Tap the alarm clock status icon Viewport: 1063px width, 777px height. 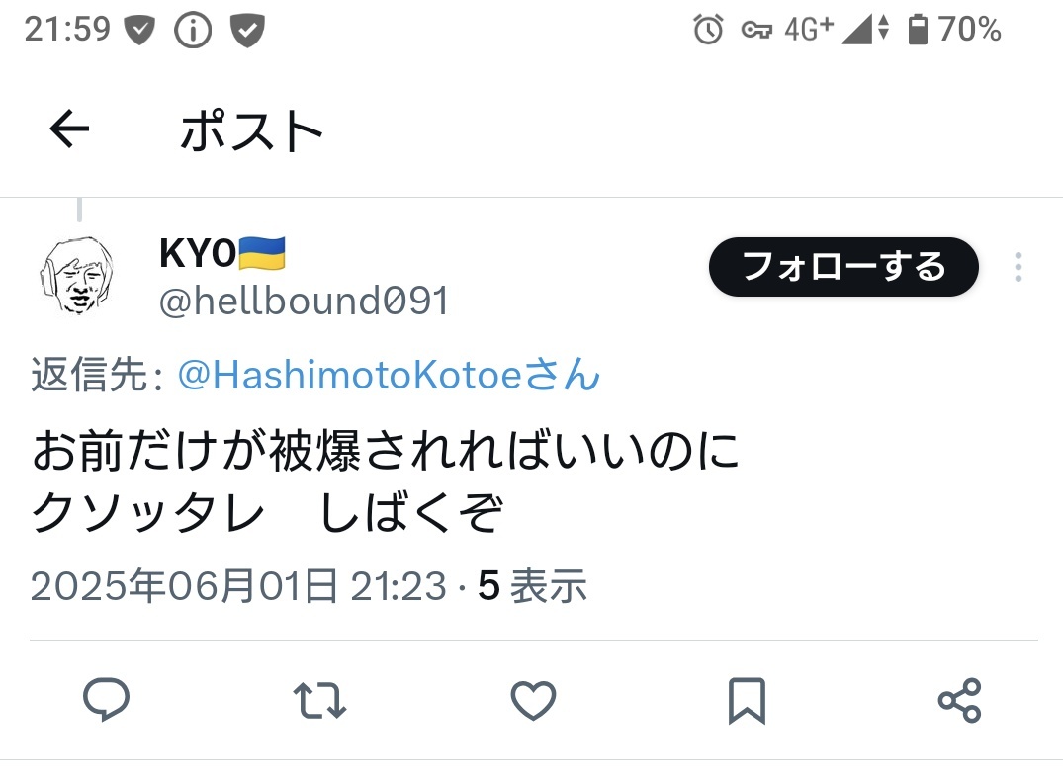click(x=708, y=30)
